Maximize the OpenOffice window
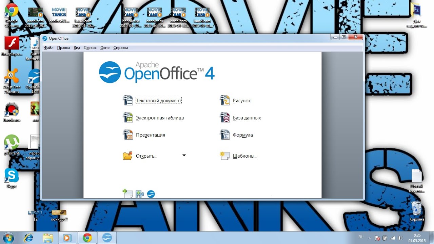This screenshot has width=434, height=244. [344, 37]
